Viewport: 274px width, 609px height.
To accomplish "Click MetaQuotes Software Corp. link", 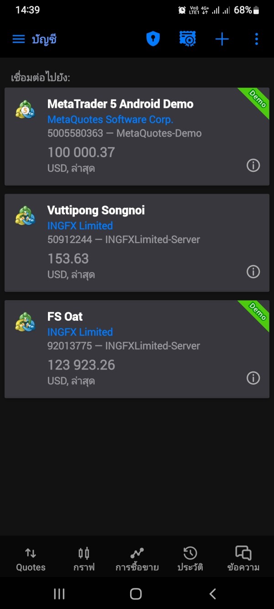I will 110,120.
